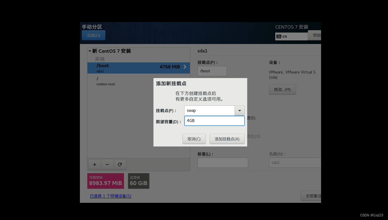Click the desired capacity field showing 4GB
Viewport: 388px width, 220px height.
pyautogui.click(x=214, y=121)
